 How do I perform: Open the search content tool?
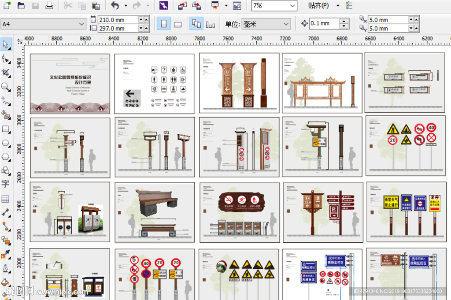point(164,5)
